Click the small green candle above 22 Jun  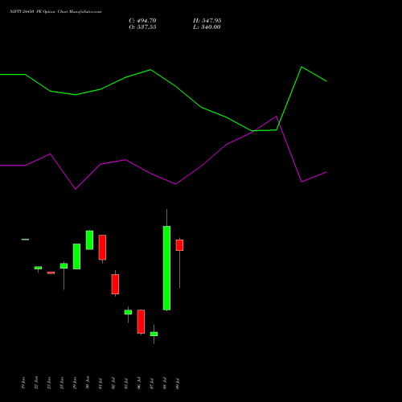tap(38, 268)
